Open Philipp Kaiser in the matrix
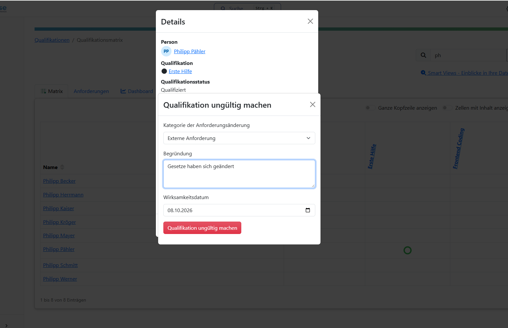 click(58, 208)
